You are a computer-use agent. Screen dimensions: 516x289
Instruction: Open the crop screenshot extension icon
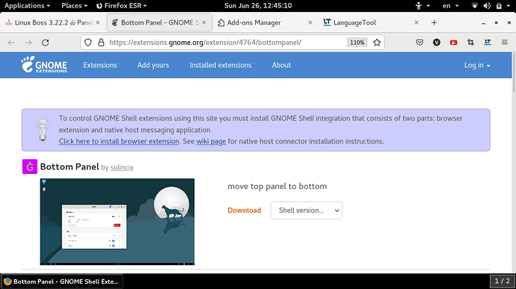(470, 43)
